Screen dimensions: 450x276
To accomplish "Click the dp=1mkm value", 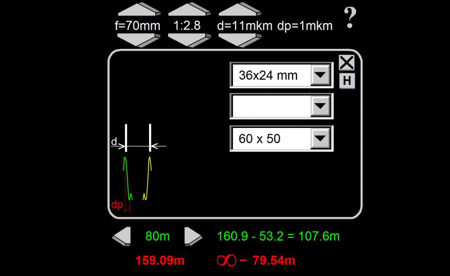I will point(305,26).
